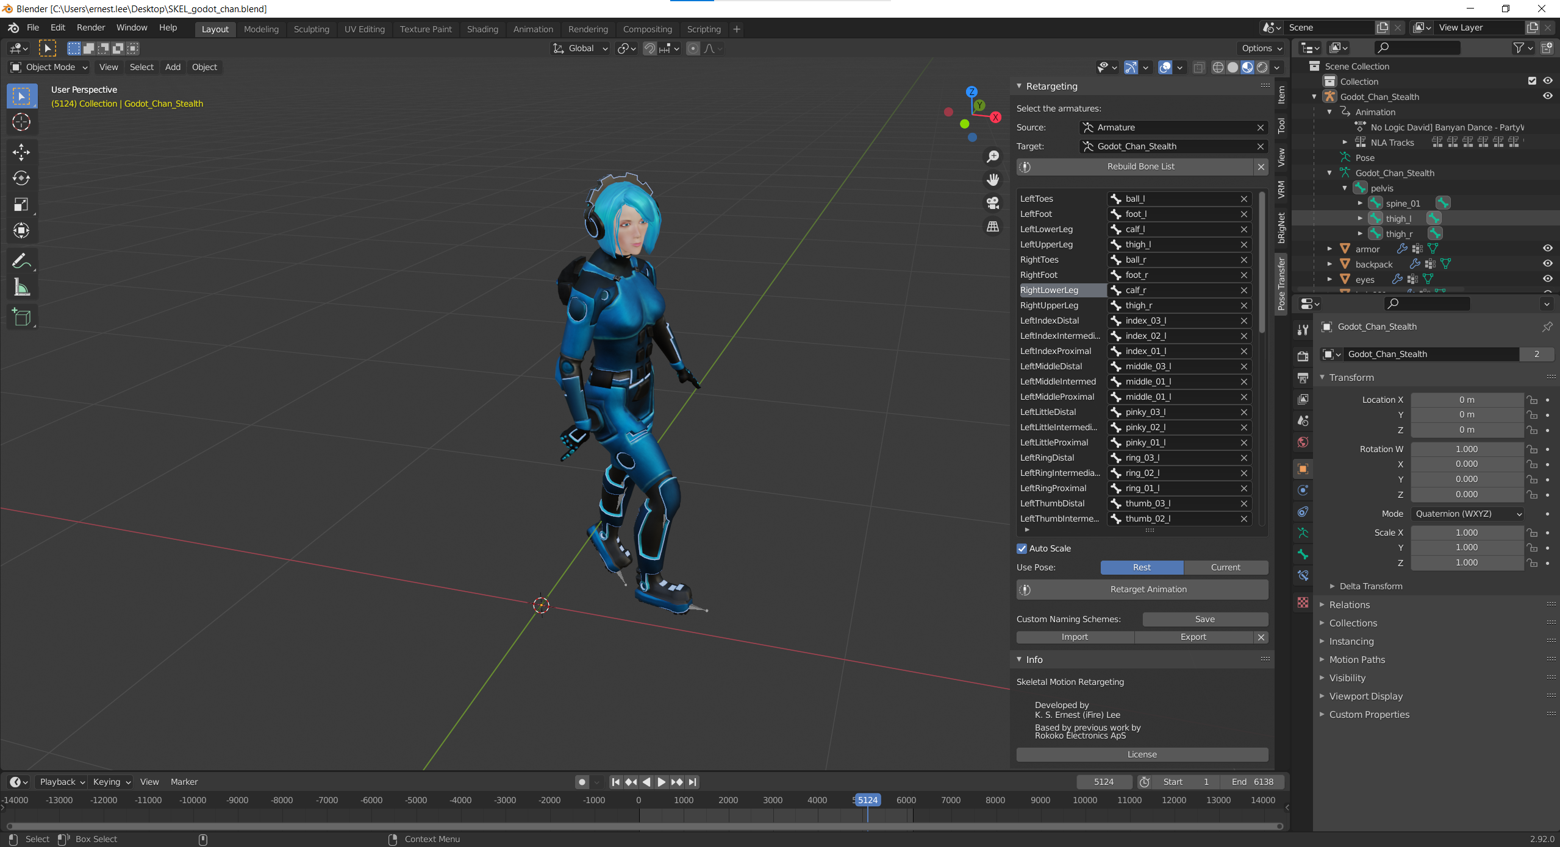
Task: Open the Render Properties camera tab
Action: pyautogui.click(x=1303, y=356)
